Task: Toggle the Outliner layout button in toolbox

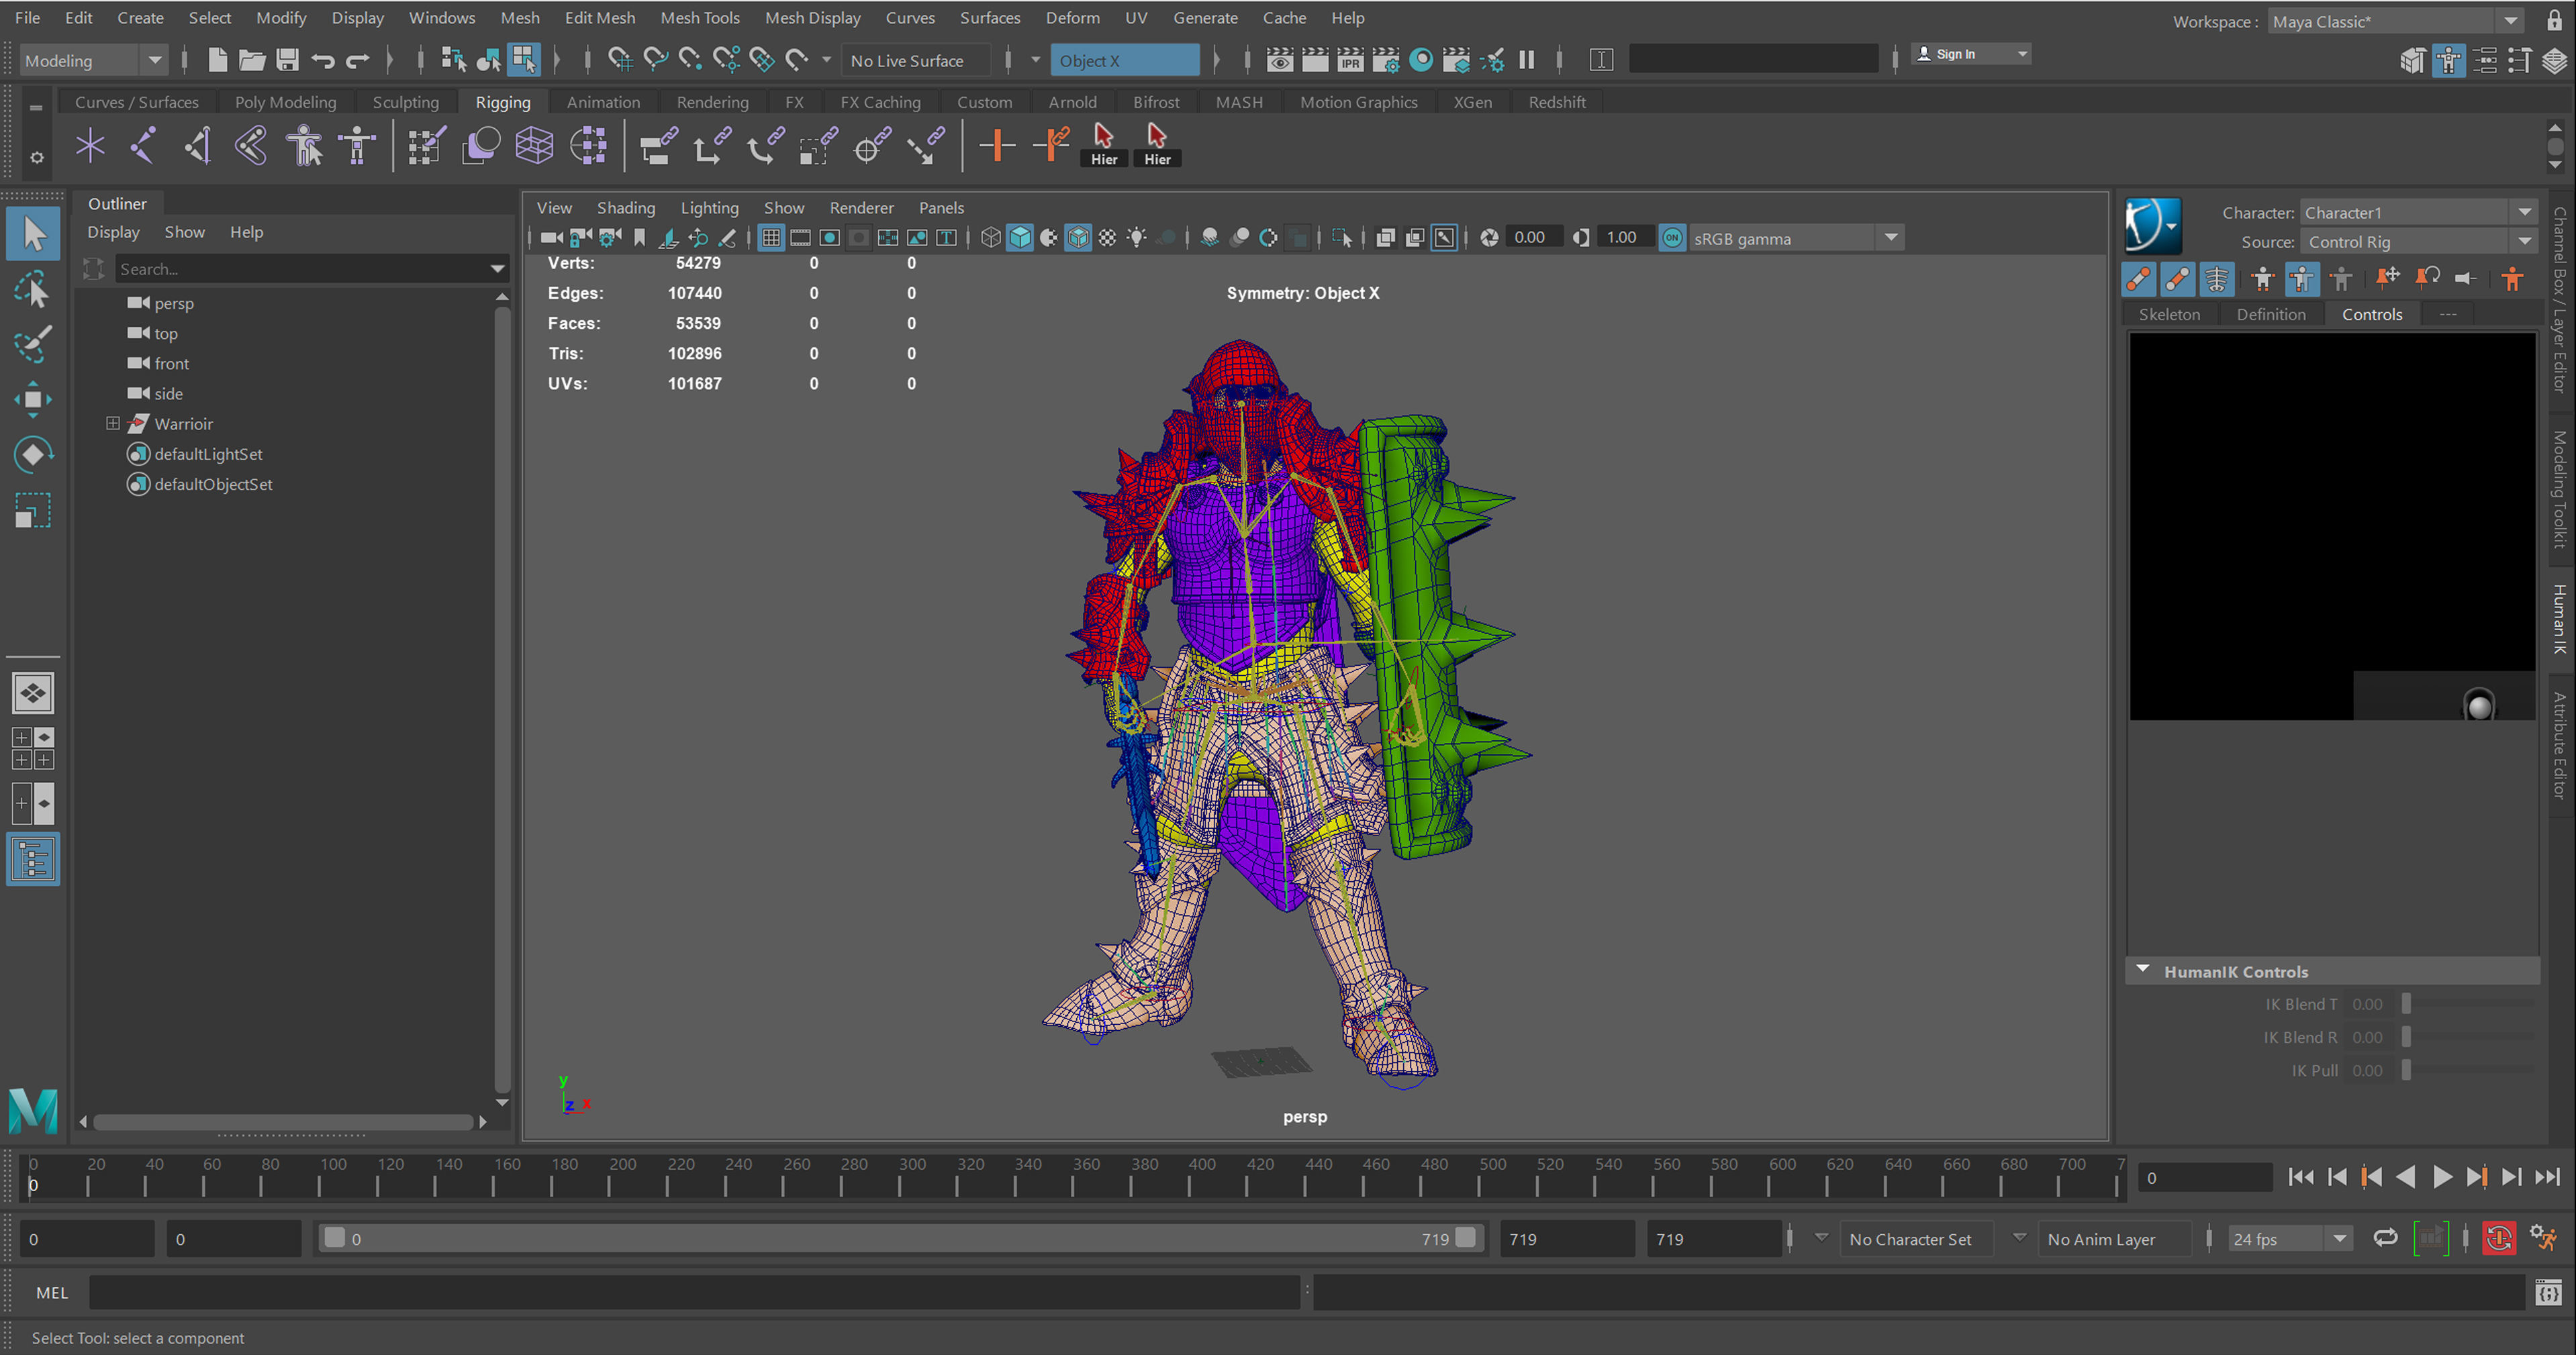Action: [x=33, y=860]
